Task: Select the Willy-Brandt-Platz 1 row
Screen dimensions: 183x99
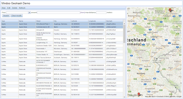Action: [x=62, y=24]
